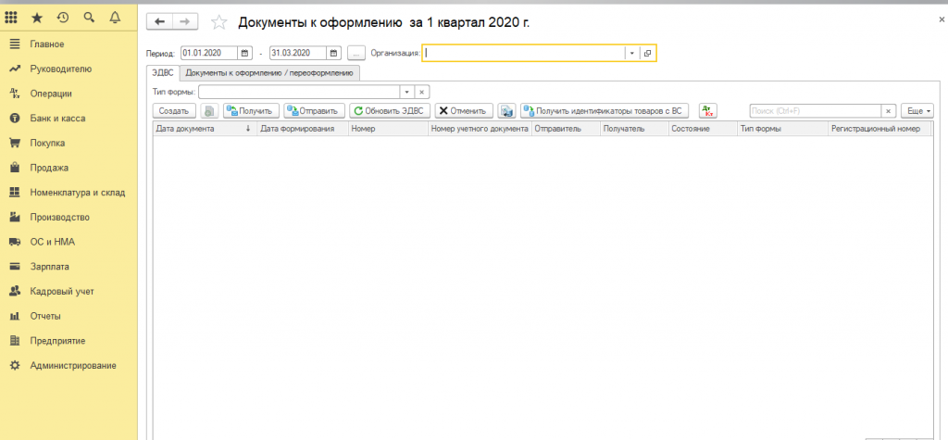The image size is (948, 440).
Task: Expand the Тип формы dropdown
Action: 405,92
